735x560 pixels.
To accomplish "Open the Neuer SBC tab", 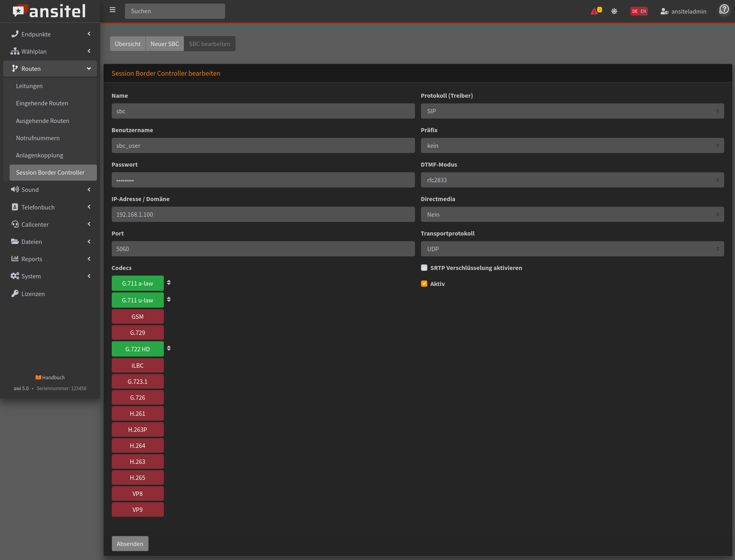I will click(165, 44).
